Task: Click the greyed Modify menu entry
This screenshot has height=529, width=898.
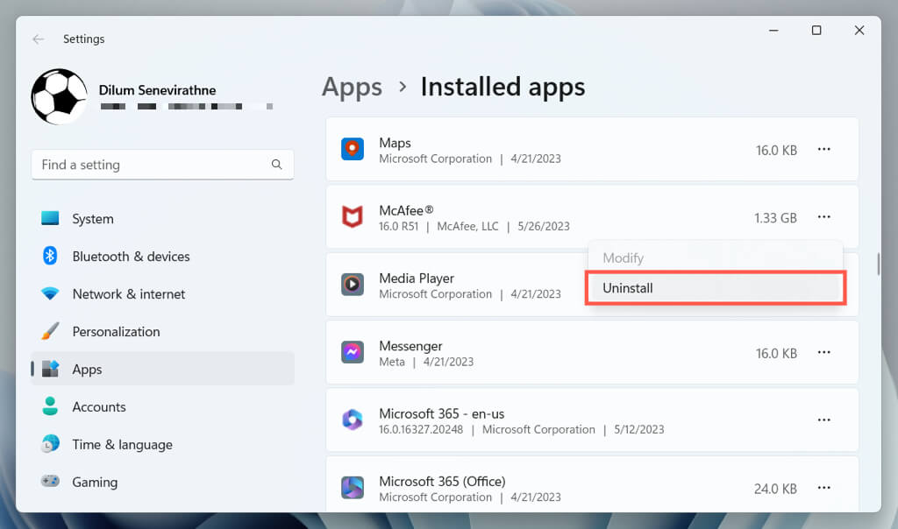Action: [716, 257]
